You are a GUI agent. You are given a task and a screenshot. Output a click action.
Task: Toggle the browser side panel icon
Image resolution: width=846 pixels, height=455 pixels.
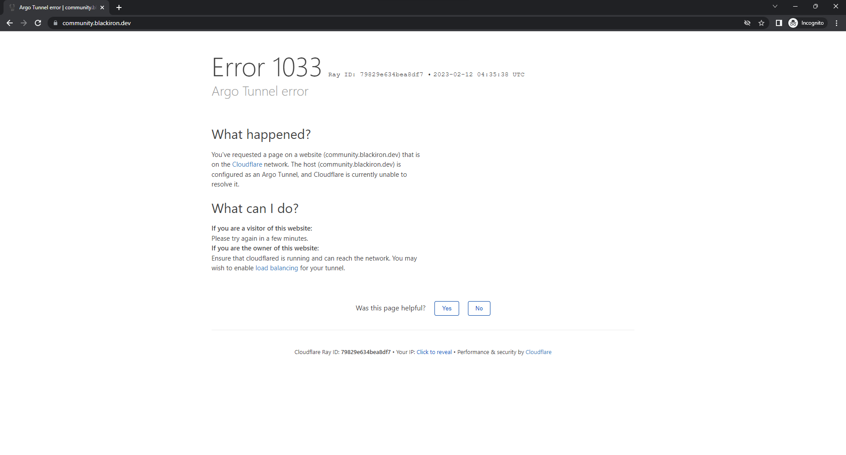(x=779, y=23)
